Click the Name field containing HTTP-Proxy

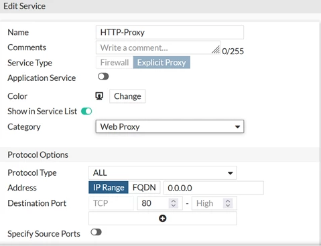(x=170, y=32)
